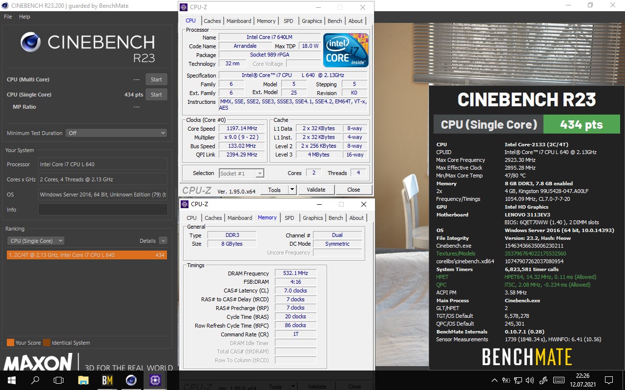Switch to Caches tab in lower CPU-Z window
625x390 pixels.
(213, 218)
